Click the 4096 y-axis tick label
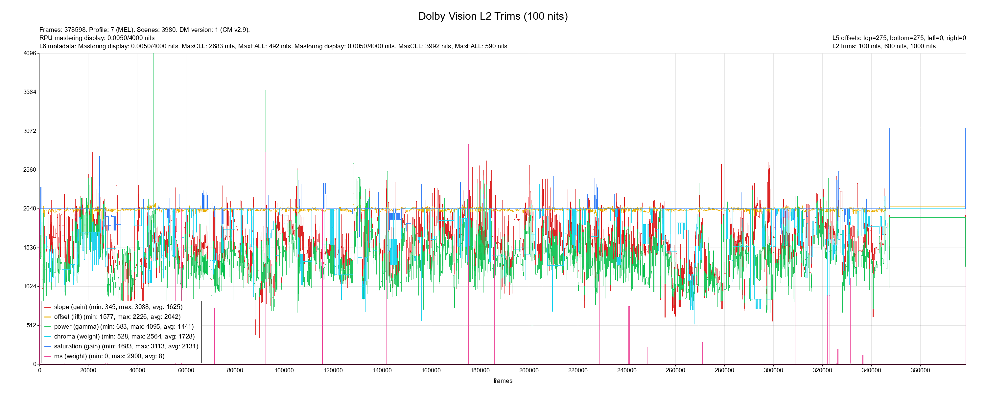The height and width of the screenshot is (394, 986). click(30, 53)
